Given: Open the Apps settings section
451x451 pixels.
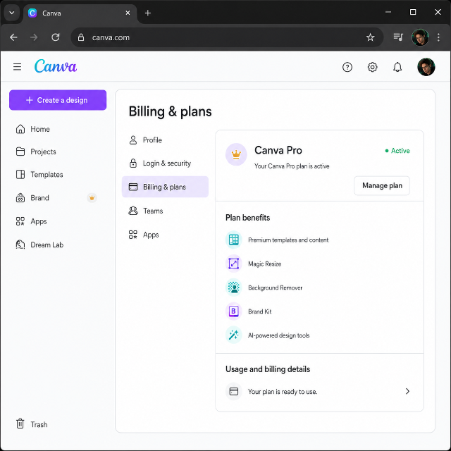Looking at the screenshot, I should pos(165,235).
